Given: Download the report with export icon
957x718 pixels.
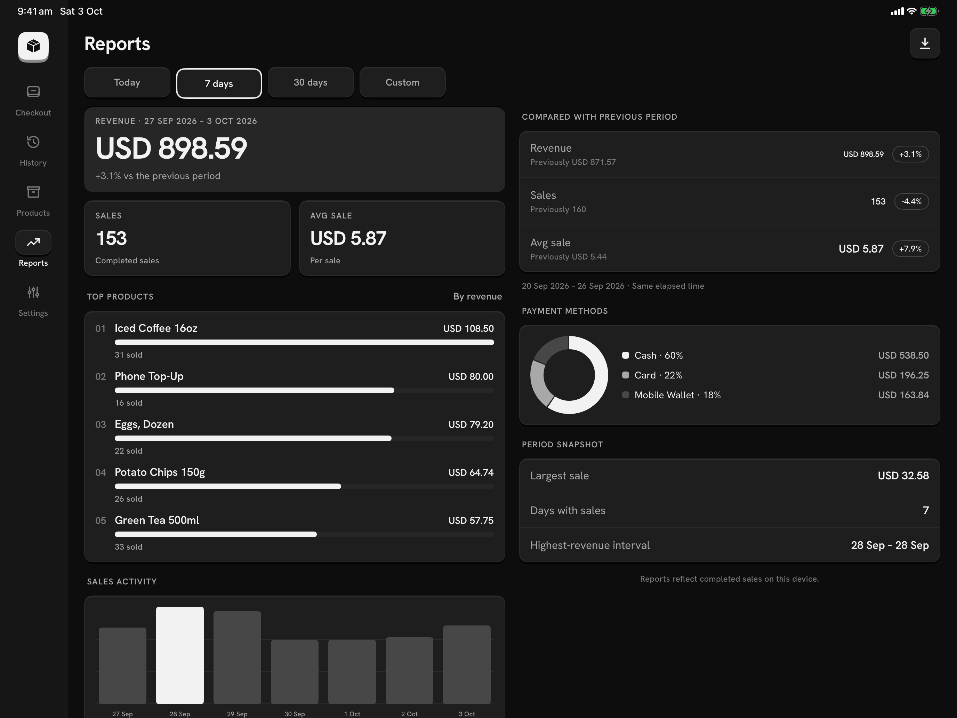Looking at the screenshot, I should pos(925,43).
